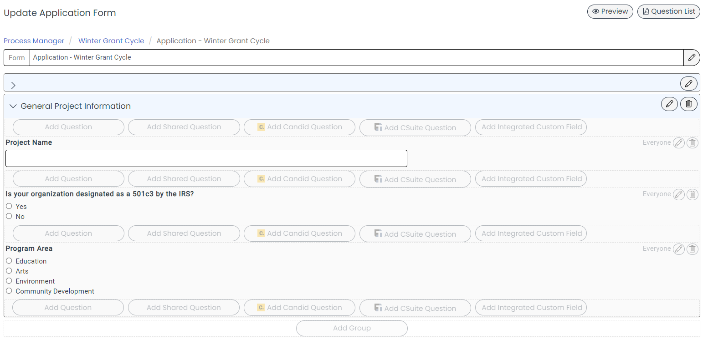This screenshot has height=340, width=708.
Task: Edit the form title using the pencil icon
Action: [692, 57]
